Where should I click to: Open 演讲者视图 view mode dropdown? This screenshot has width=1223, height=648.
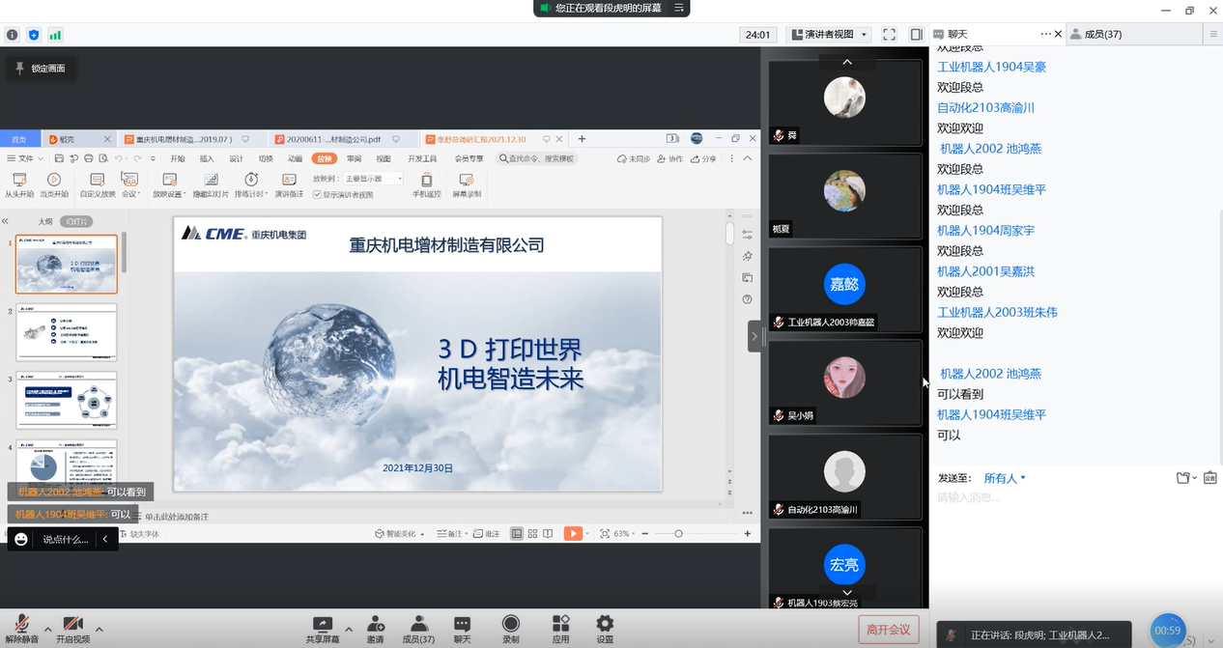click(x=830, y=35)
